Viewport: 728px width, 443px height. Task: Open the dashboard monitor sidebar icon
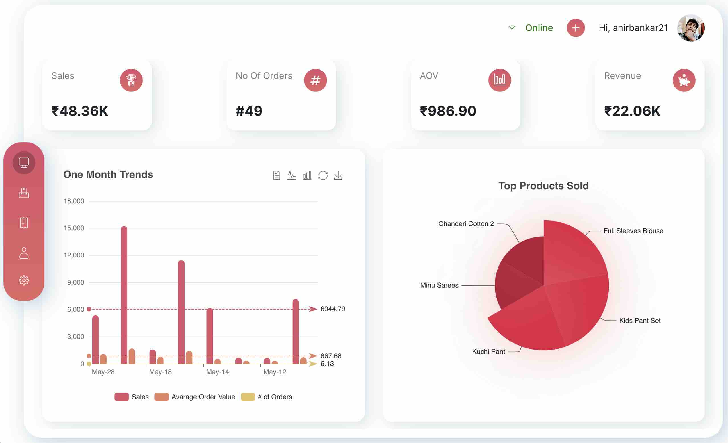[x=24, y=163]
